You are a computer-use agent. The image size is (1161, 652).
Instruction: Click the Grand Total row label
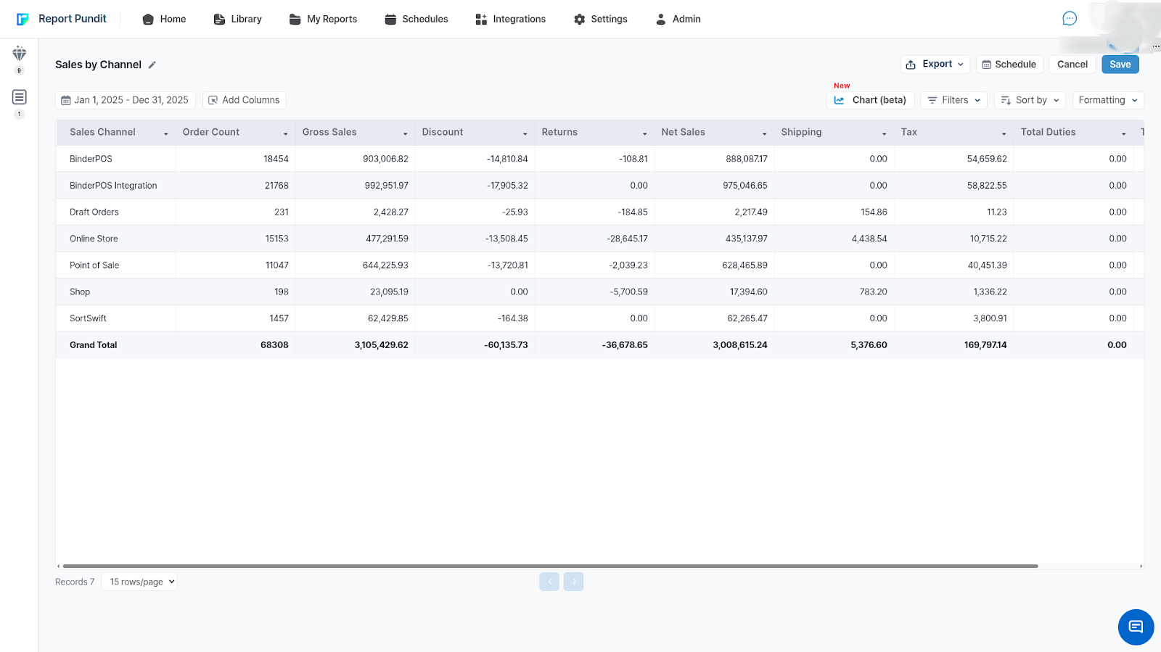(x=93, y=345)
